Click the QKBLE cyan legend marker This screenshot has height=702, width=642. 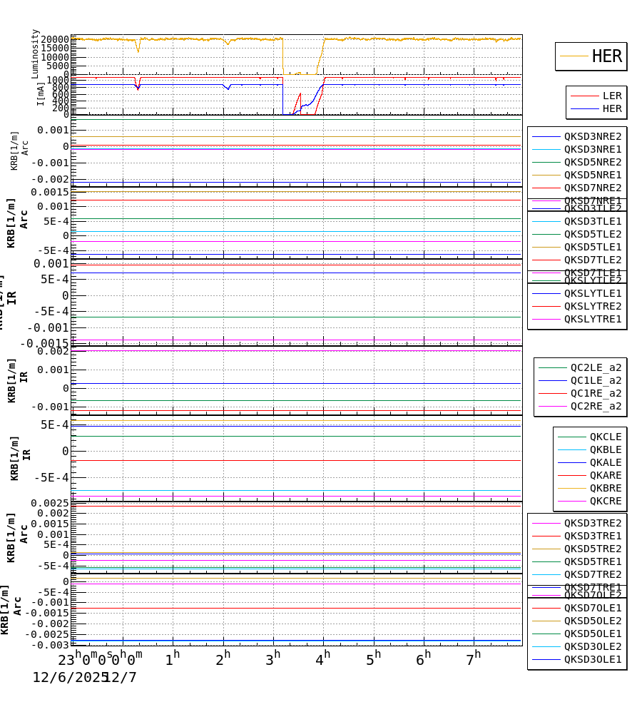pos(573,449)
